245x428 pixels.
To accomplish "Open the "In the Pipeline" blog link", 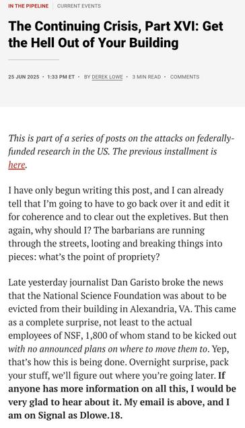I will [x=28, y=5].
